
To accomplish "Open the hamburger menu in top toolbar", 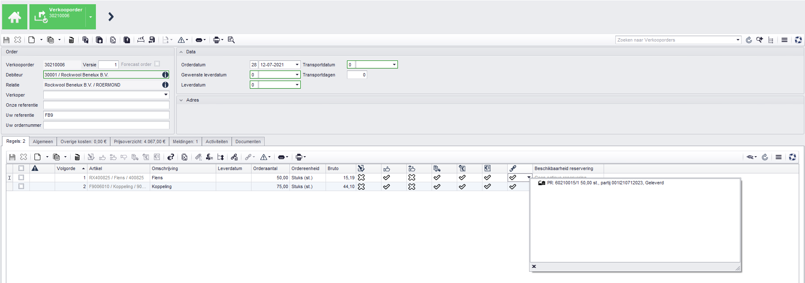I will point(784,40).
